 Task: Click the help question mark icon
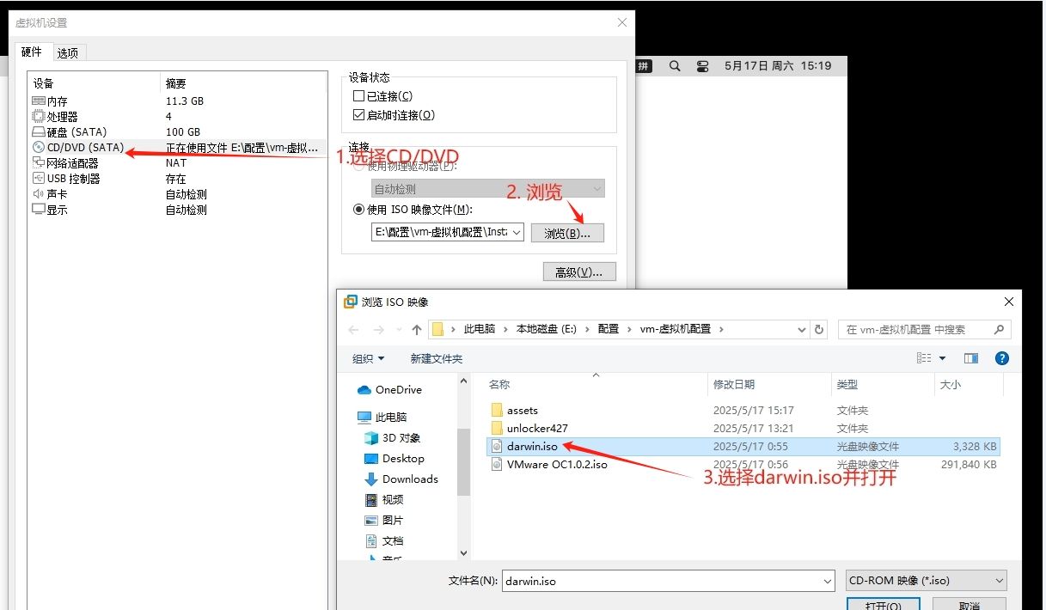(1002, 358)
